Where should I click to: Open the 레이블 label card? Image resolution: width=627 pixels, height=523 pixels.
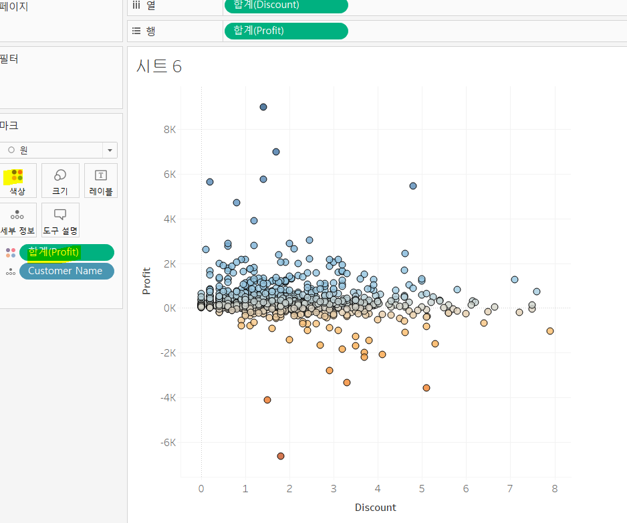tap(101, 181)
